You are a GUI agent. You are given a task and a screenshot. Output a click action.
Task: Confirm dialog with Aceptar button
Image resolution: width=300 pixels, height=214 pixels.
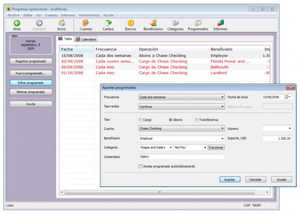(230, 179)
